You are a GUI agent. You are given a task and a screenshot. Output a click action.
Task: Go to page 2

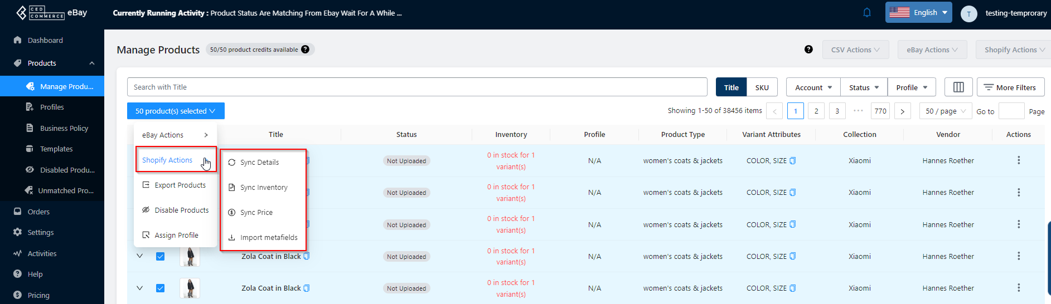click(x=816, y=111)
